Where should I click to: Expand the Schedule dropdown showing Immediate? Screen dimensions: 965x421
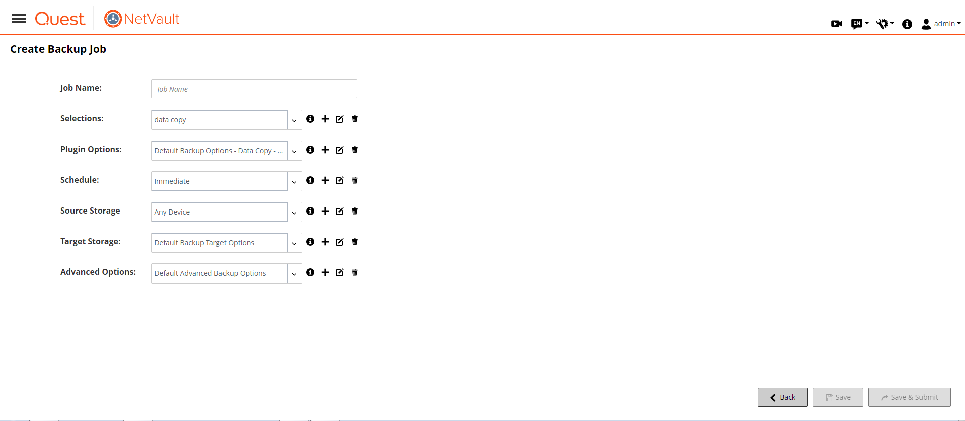[294, 182]
